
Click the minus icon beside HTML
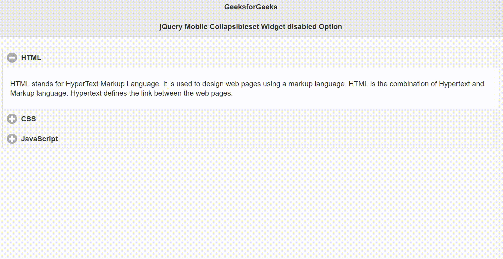click(x=12, y=58)
